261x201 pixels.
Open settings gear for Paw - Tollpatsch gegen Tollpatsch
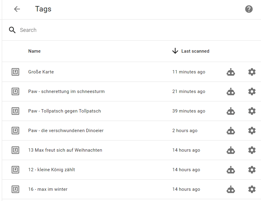click(x=252, y=111)
